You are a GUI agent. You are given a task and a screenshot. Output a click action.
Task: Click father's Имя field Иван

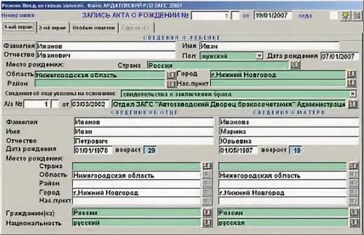pos(144,131)
